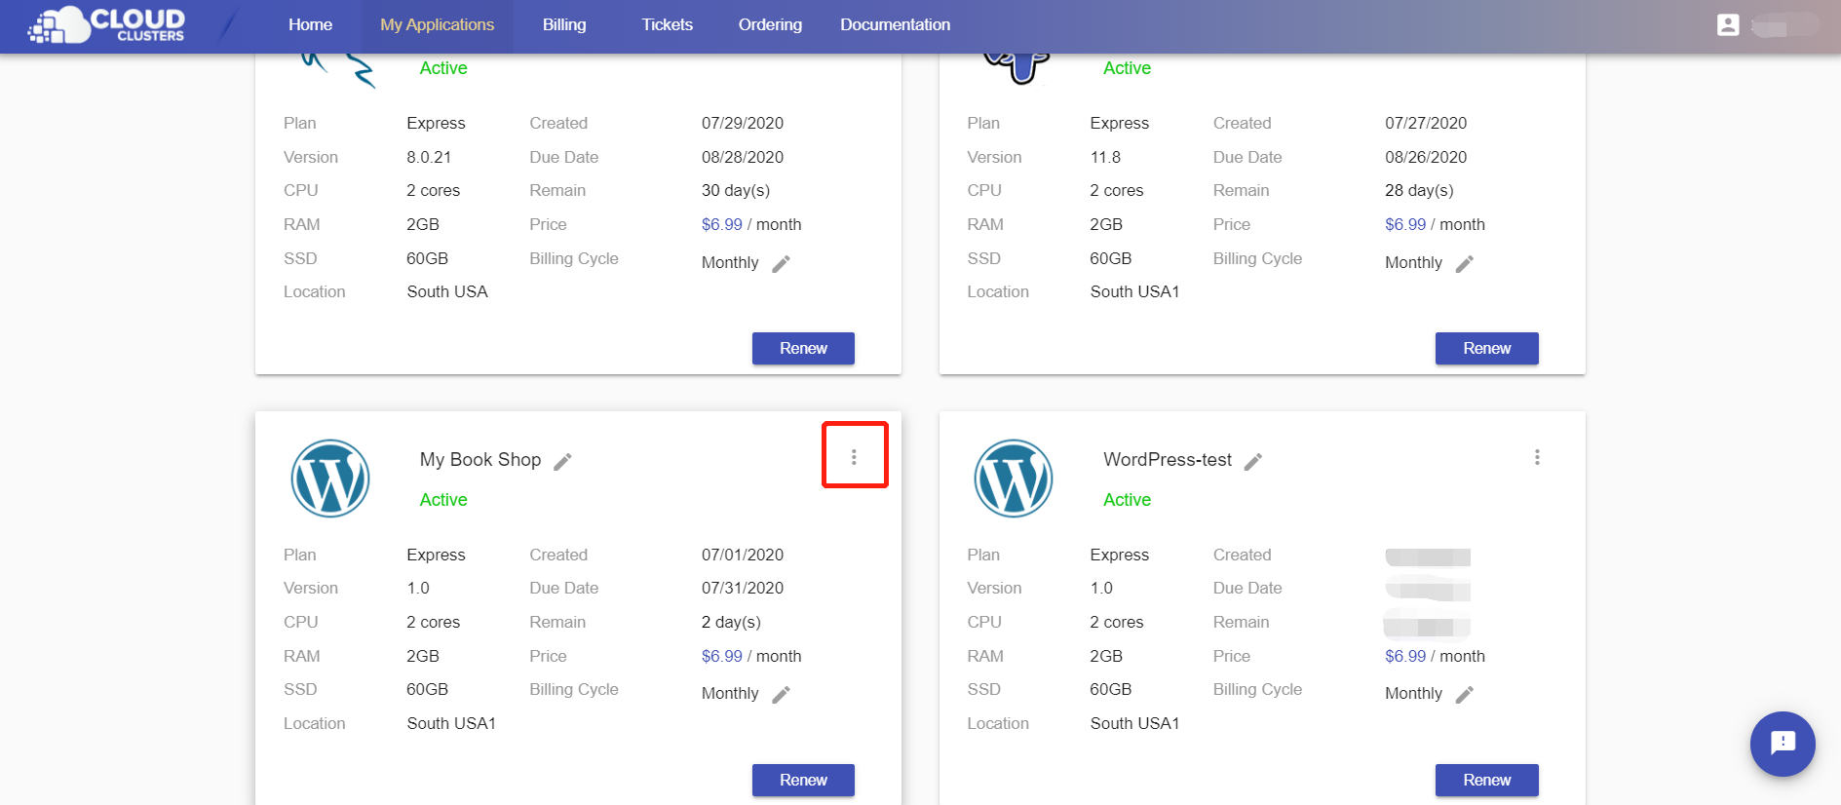Screen dimensions: 1841x805
Task: Open three-dot menu for WordPress-test
Action: (x=1537, y=457)
